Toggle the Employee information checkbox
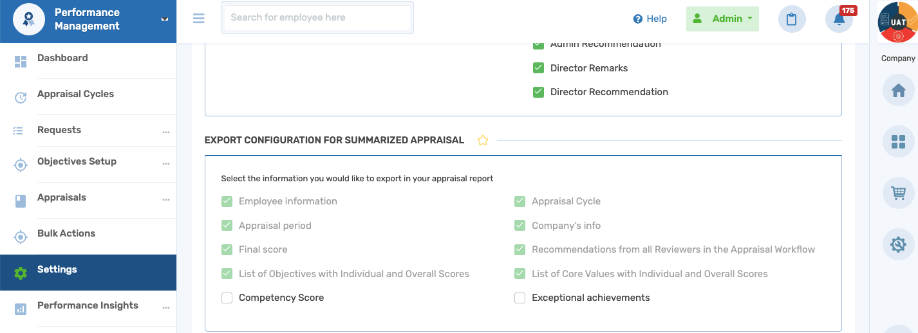The width and height of the screenshot is (918, 333). click(227, 201)
